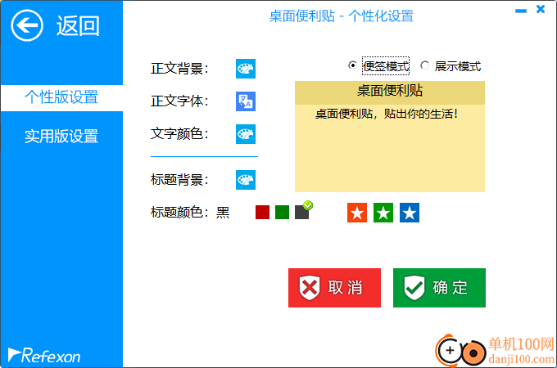
Task: Choose the green star theme icon
Action: [383, 213]
